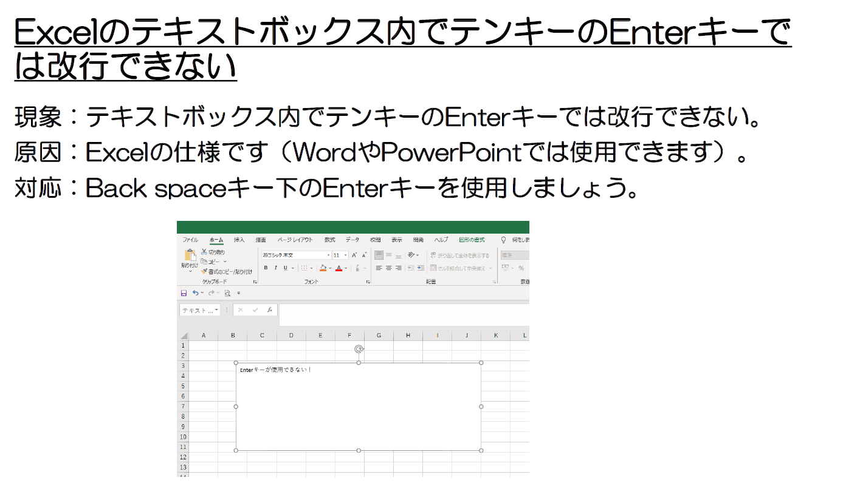Image resolution: width=860 pixels, height=483 pixels.
Task: Open the File (ファイル) tab
Action: (x=190, y=240)
